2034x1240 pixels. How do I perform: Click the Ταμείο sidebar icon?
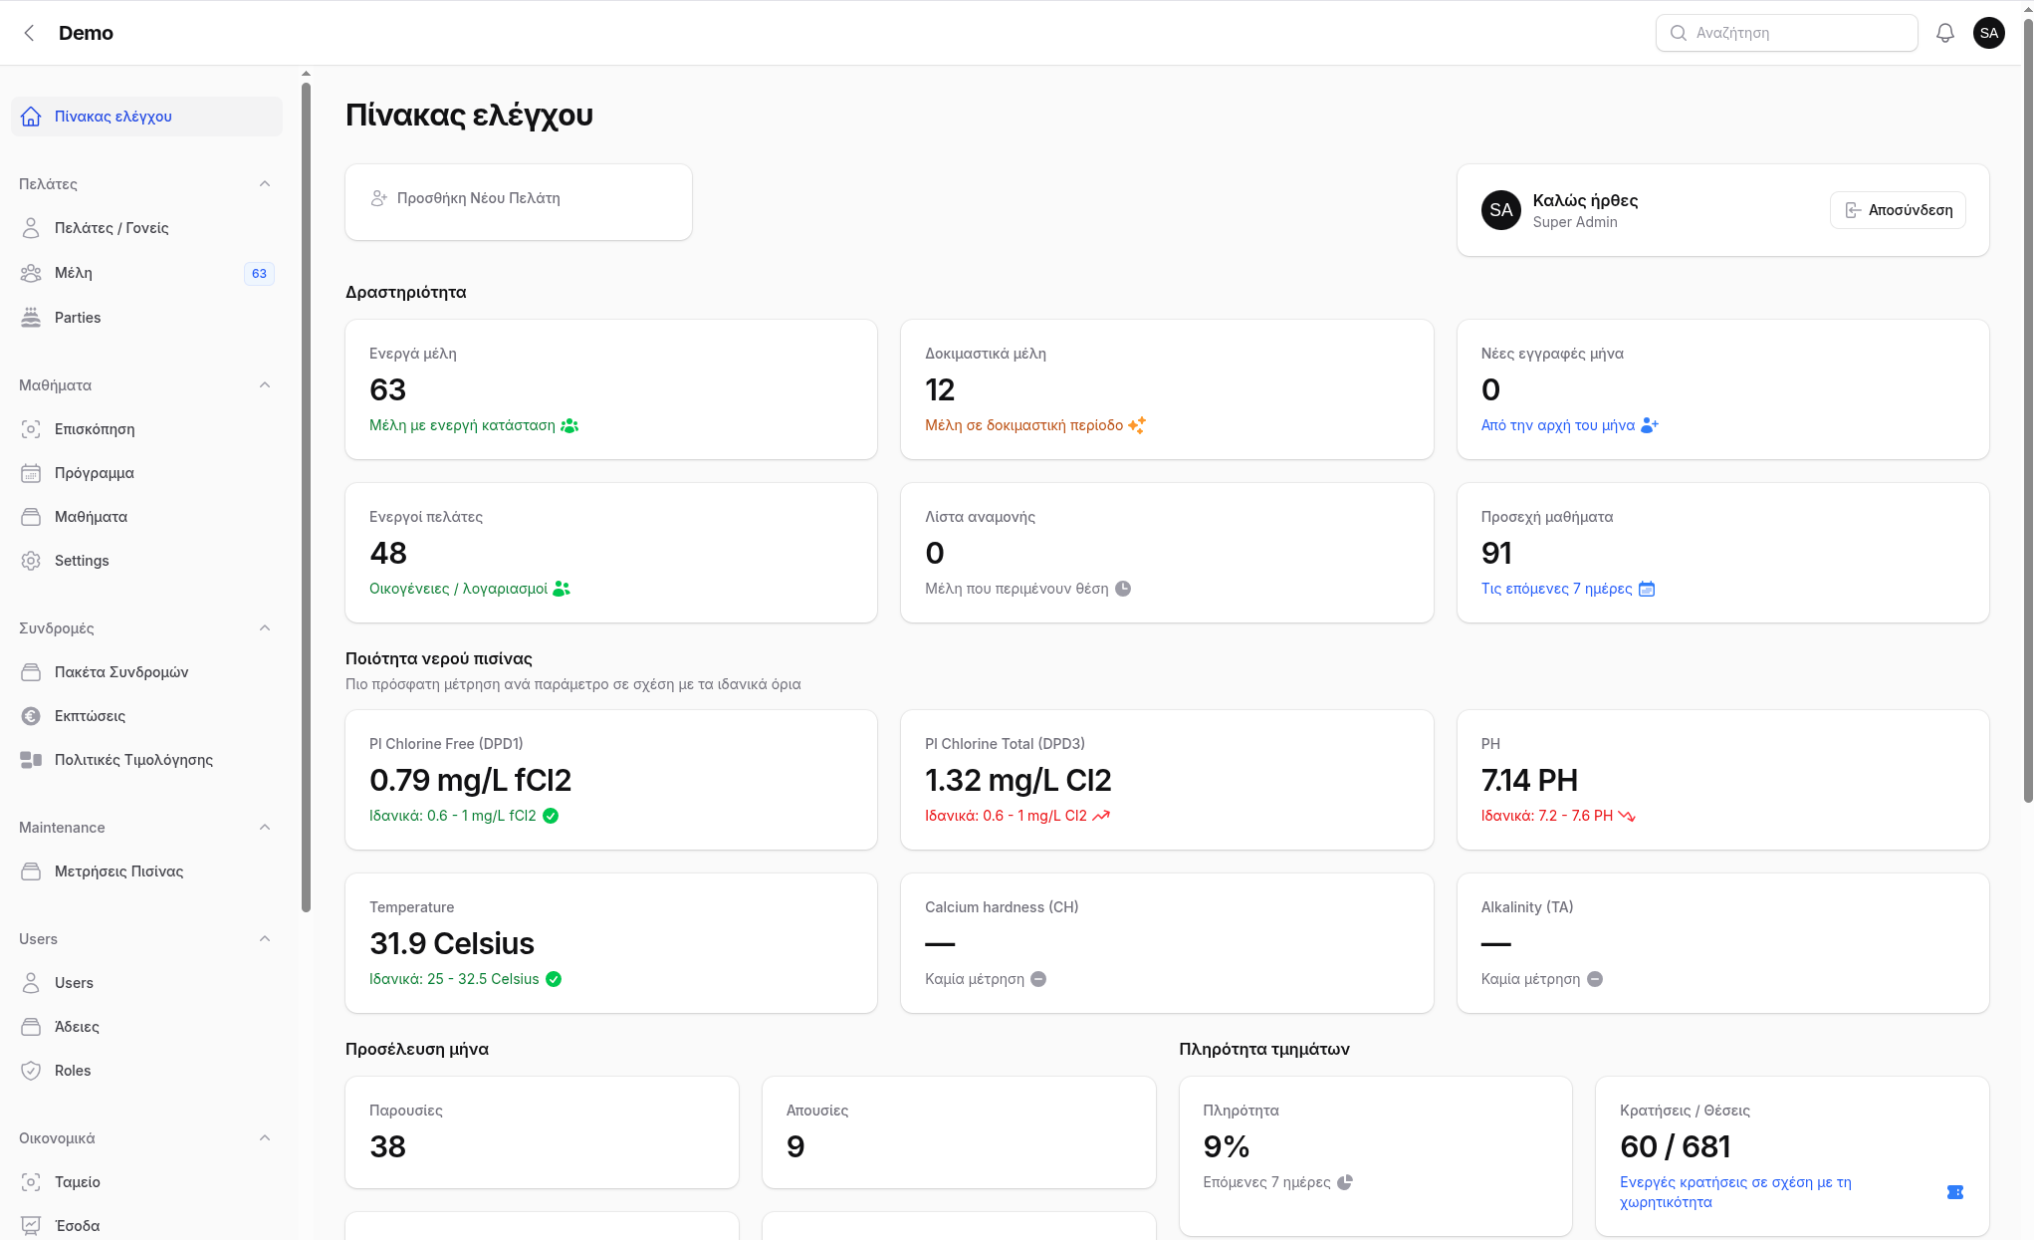(31, 1182)
